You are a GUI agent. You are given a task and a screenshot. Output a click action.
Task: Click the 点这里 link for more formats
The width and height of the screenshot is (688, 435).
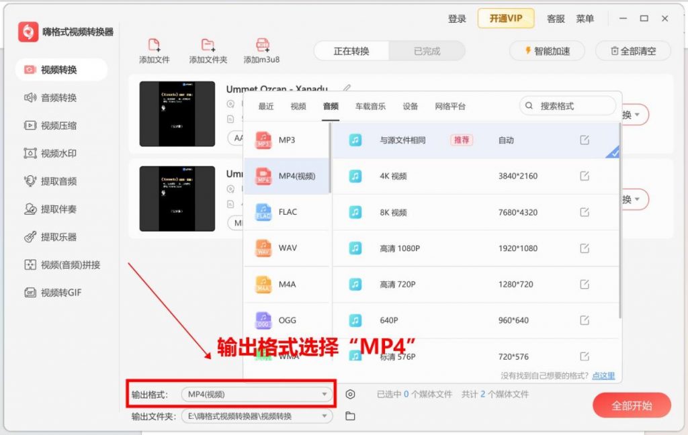[603, 376]
